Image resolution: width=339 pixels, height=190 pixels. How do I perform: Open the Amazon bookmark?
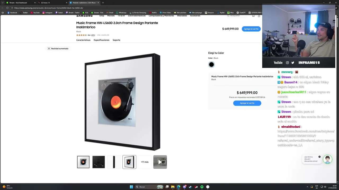pyautogui.click(x=209, y=13)
